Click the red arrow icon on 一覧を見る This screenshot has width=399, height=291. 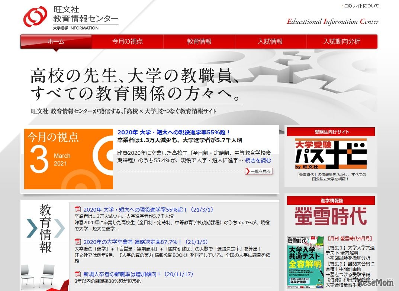coord(247,171)
